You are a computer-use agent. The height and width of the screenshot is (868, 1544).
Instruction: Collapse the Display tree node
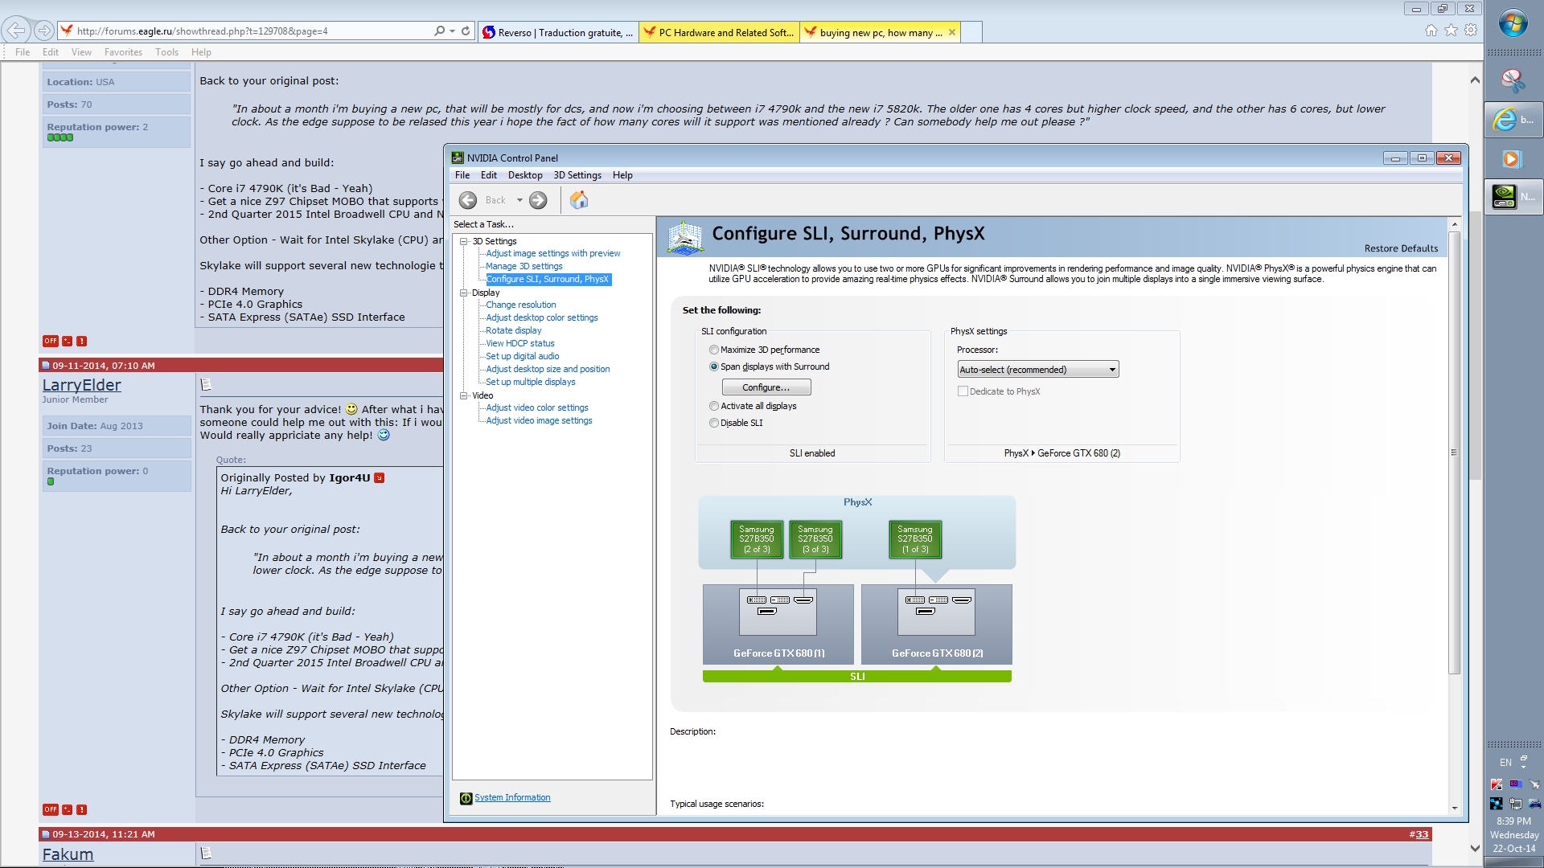coord(464,293)
